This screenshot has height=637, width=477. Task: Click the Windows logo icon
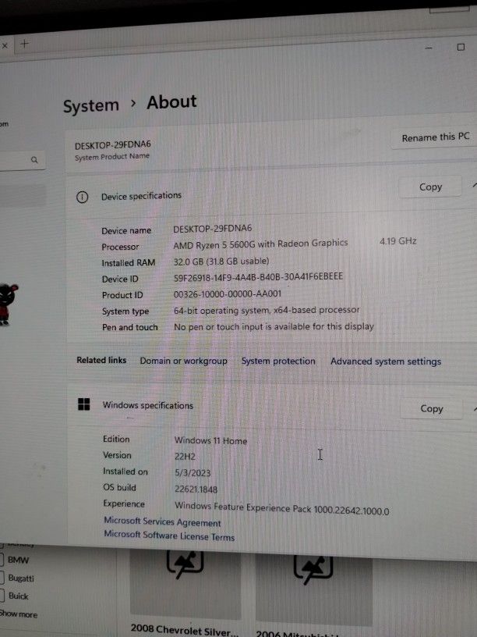84,404
